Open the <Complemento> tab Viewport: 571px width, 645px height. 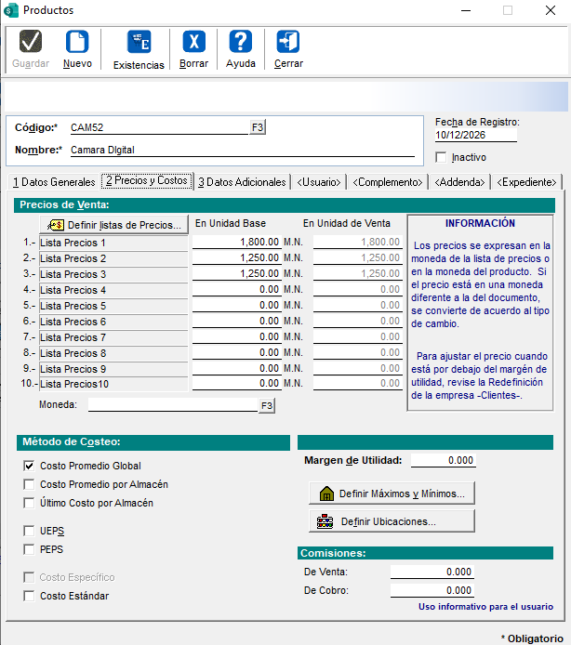point(388,182)
